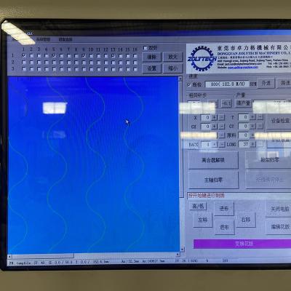Click the 主轴归零 spindle zero button
The image size is (291, 291).
(x=213, y=180)
